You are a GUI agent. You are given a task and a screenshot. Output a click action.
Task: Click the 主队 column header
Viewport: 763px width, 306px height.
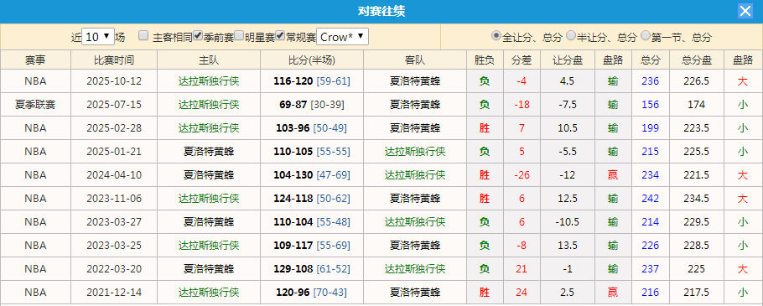coord(208,60)
